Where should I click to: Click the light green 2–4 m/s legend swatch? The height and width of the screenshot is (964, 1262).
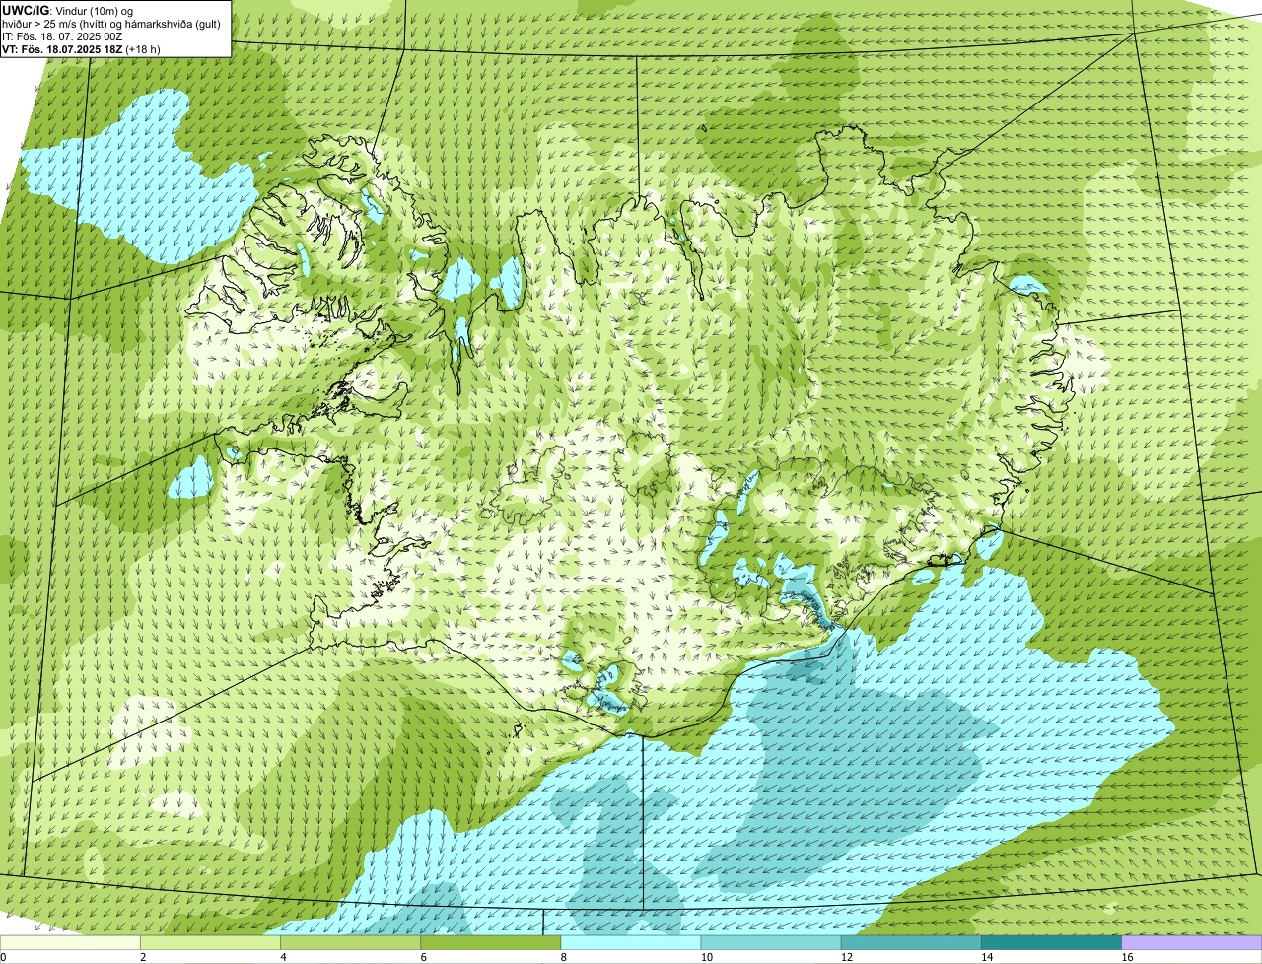tap(212, 943)
